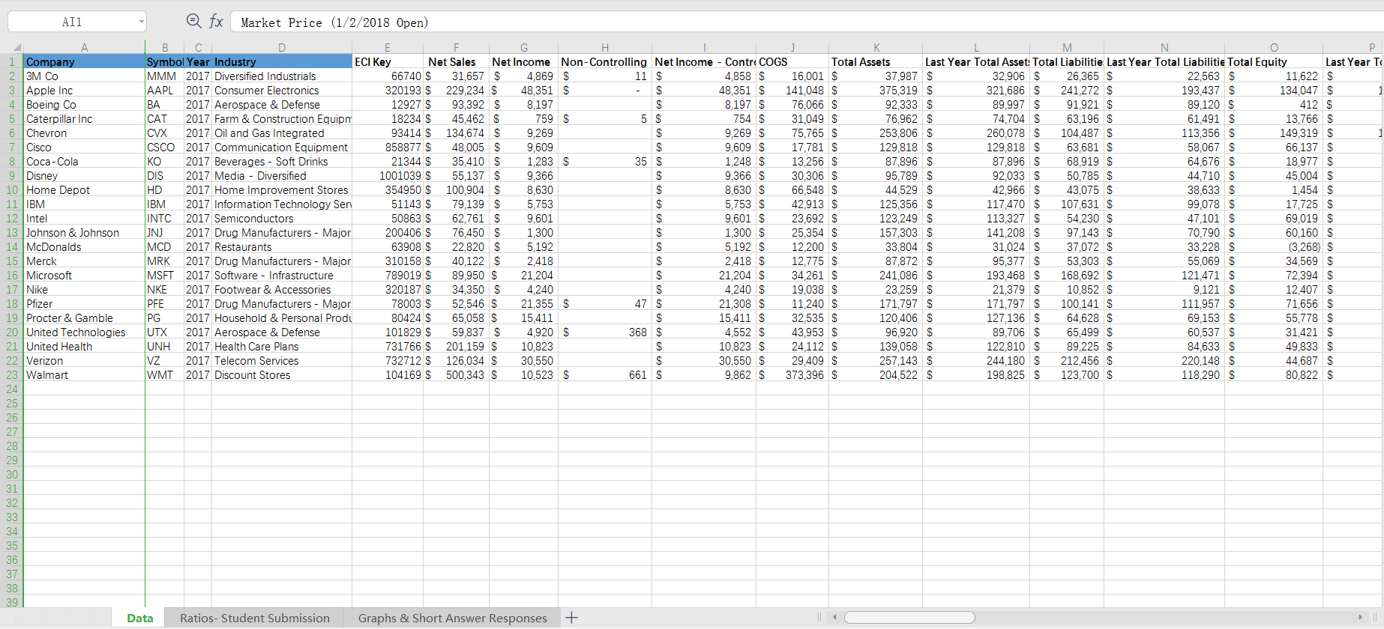This screenshot has height=629, width=1384.
Task: Click the AAPL symbol cell
Action: click(164, 90)
